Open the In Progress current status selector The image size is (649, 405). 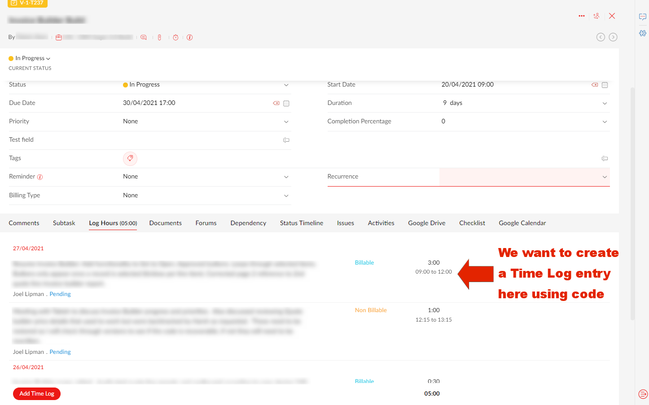[30, 58]
